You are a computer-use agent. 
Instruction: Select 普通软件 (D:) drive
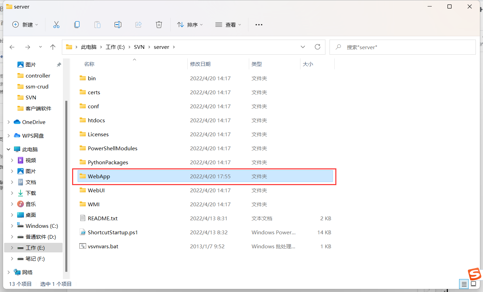(x=41, y=237)
